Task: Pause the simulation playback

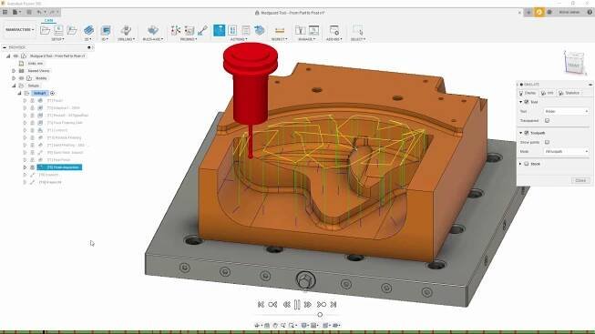Action: pos(297,305)
